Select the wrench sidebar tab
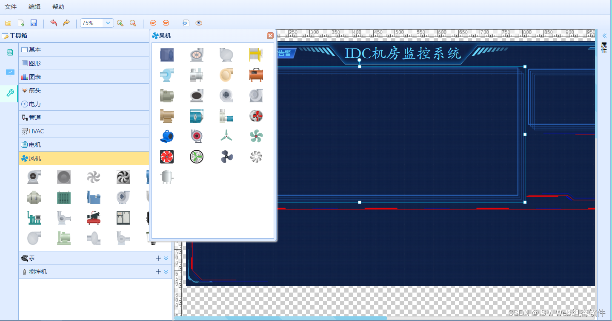612x321 pixels. coord(9,93)
